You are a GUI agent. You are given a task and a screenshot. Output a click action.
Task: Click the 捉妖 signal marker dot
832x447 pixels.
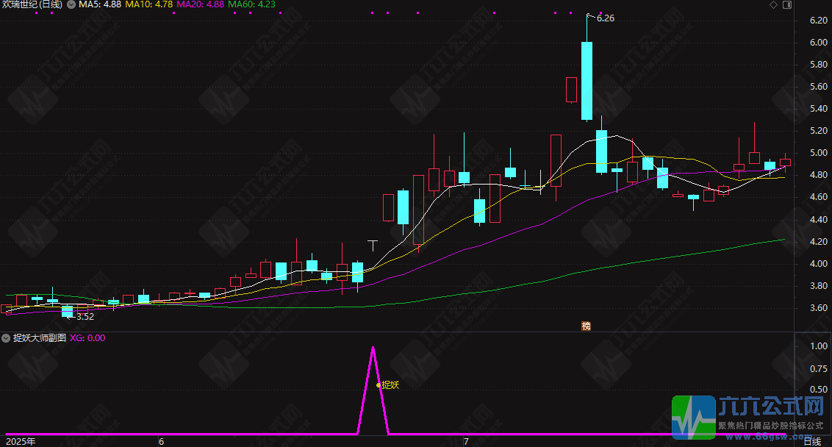click(x=379, y=385)
